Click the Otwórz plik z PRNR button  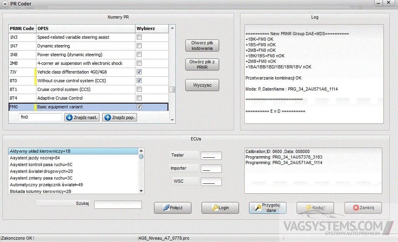202,64
